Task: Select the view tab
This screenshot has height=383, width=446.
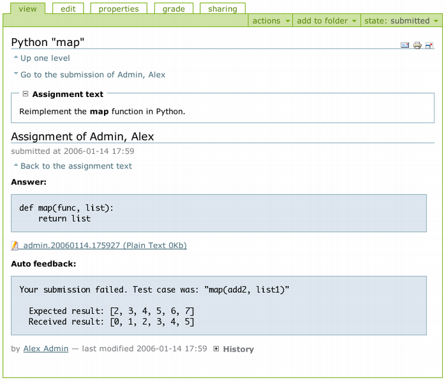Action: coord(27,9)
